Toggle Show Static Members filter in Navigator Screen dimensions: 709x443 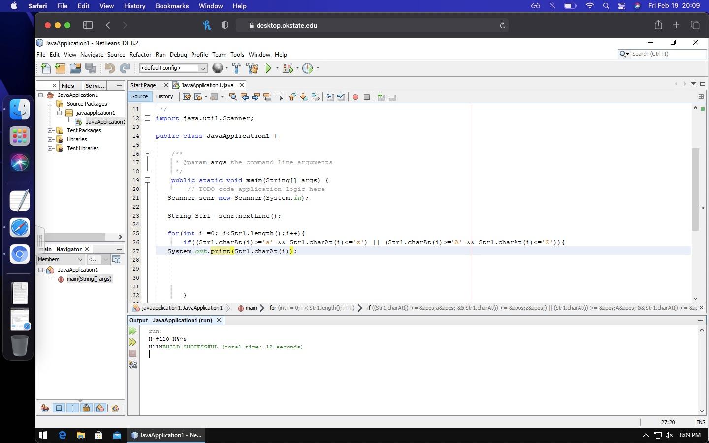pos(72,408)
